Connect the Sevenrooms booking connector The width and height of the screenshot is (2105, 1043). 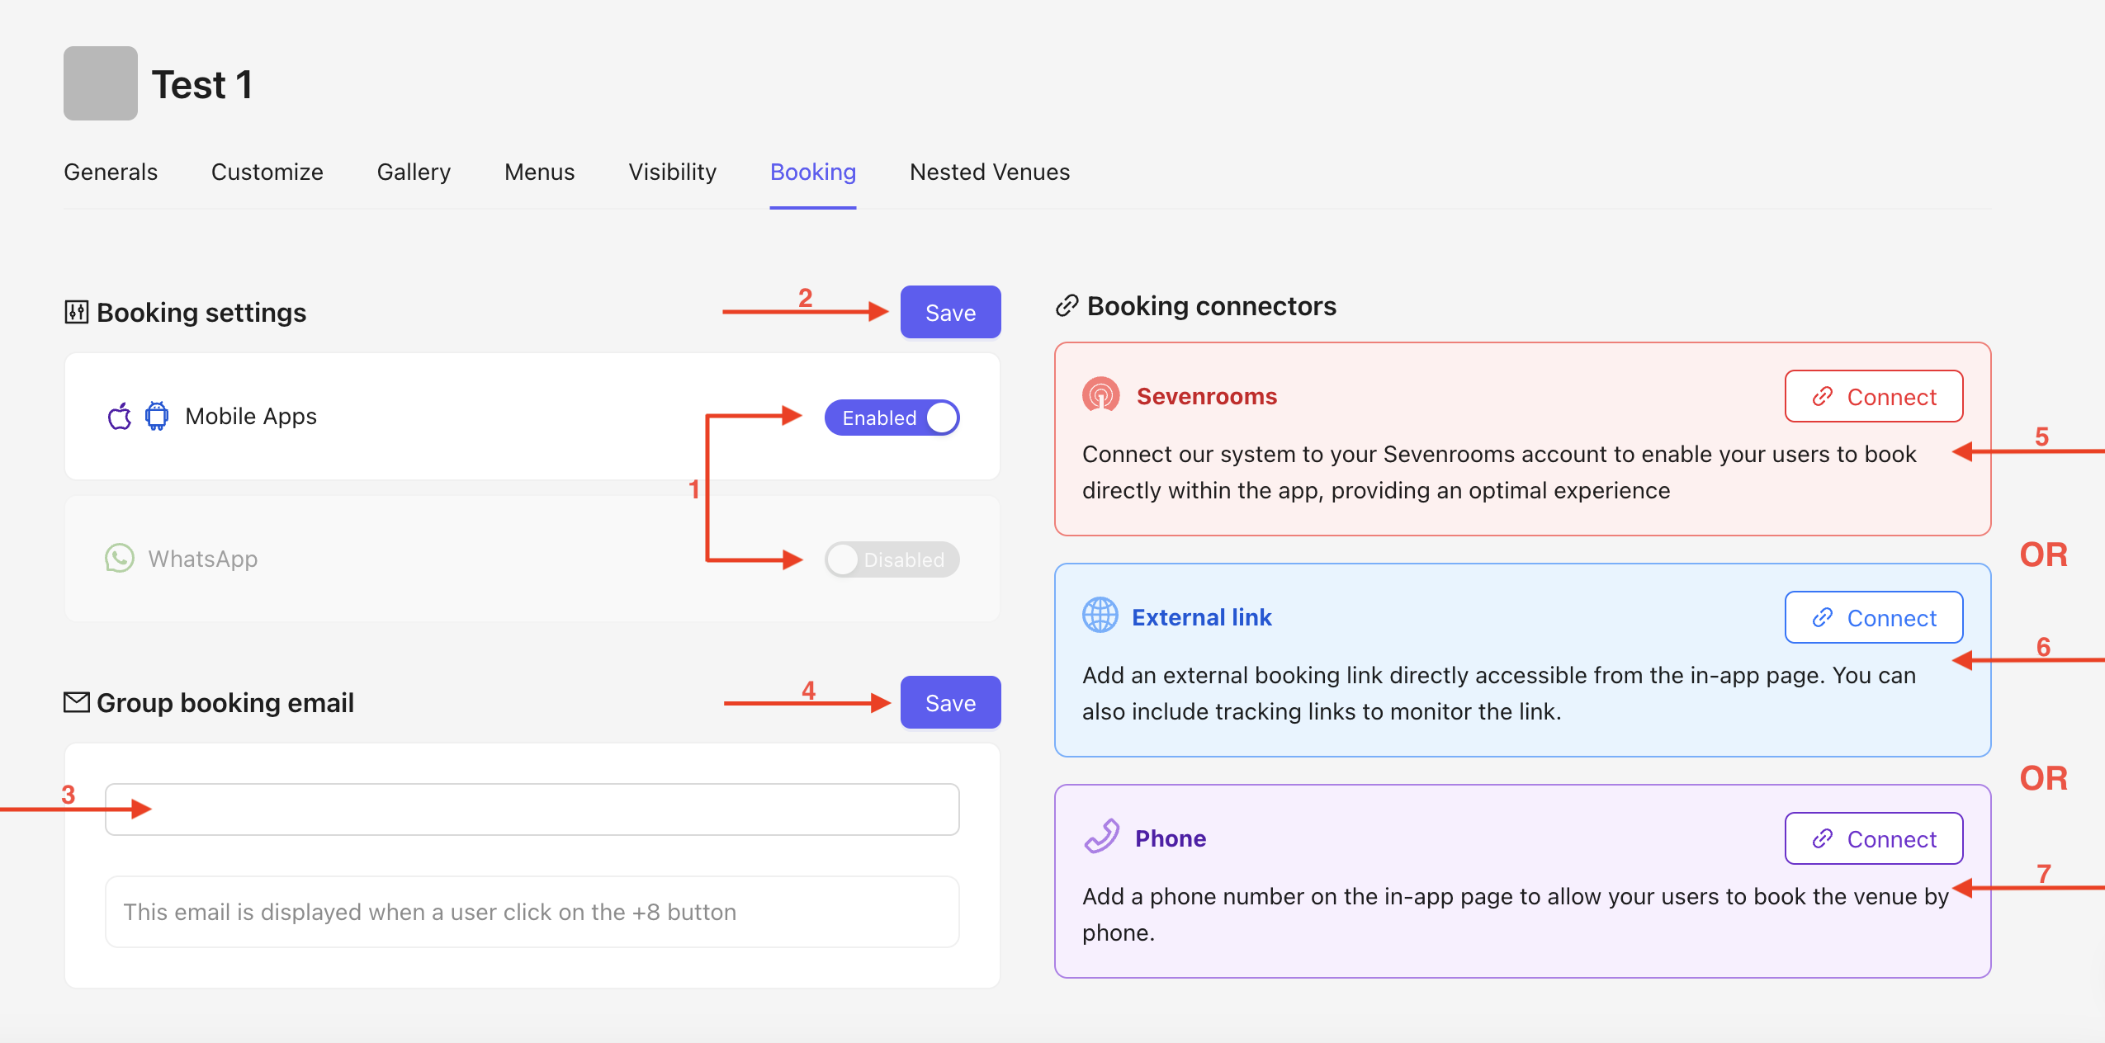click(x=1873, y=396)
